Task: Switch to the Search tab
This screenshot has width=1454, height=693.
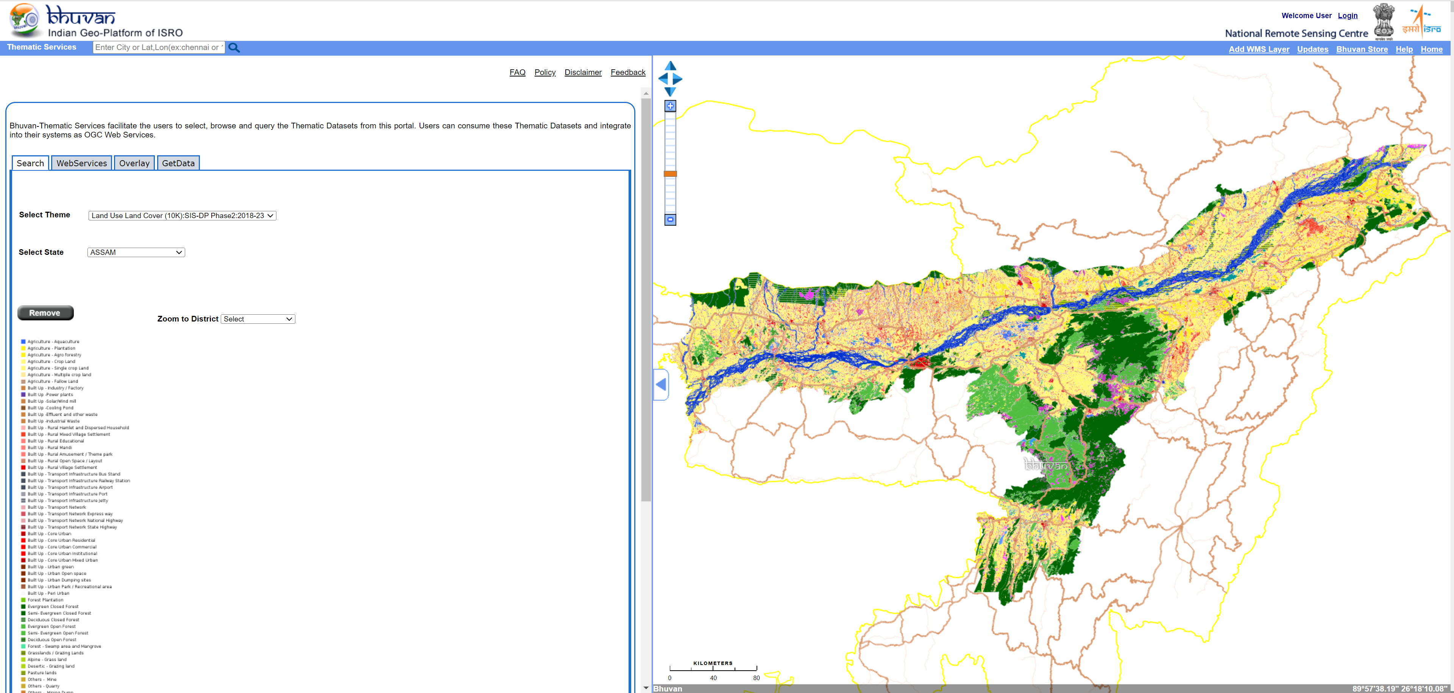Action: (x=30, y=163)
